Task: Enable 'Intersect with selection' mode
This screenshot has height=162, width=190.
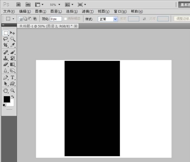Action: (x=34, y=19)
